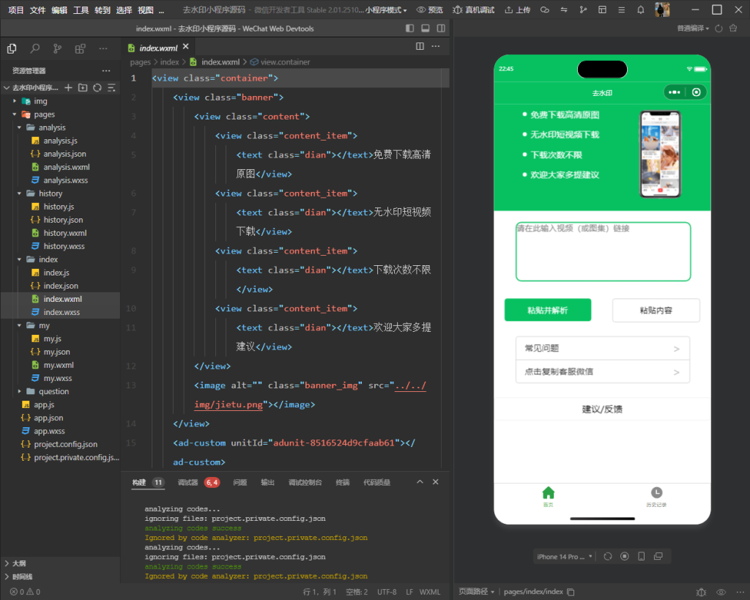The image size is (750, 600).
Task: Open the extensions icon in sidebar
Action: point(80,48)
